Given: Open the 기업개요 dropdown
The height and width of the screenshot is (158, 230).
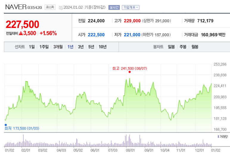Looking at the screenshot, I should (130, 7).
